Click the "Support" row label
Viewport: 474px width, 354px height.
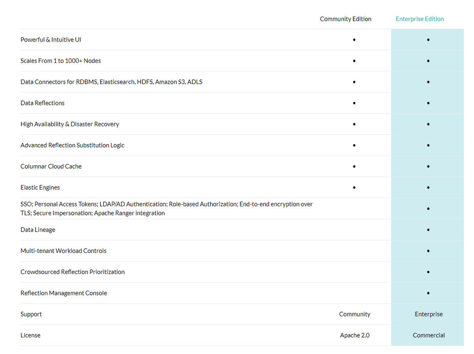point(31,314)
